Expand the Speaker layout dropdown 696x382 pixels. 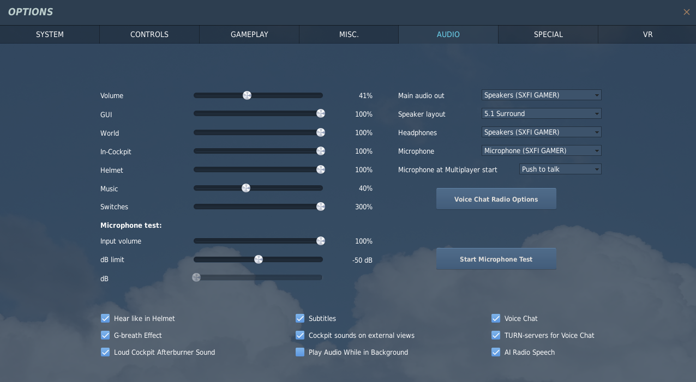[x=542, y=113]
